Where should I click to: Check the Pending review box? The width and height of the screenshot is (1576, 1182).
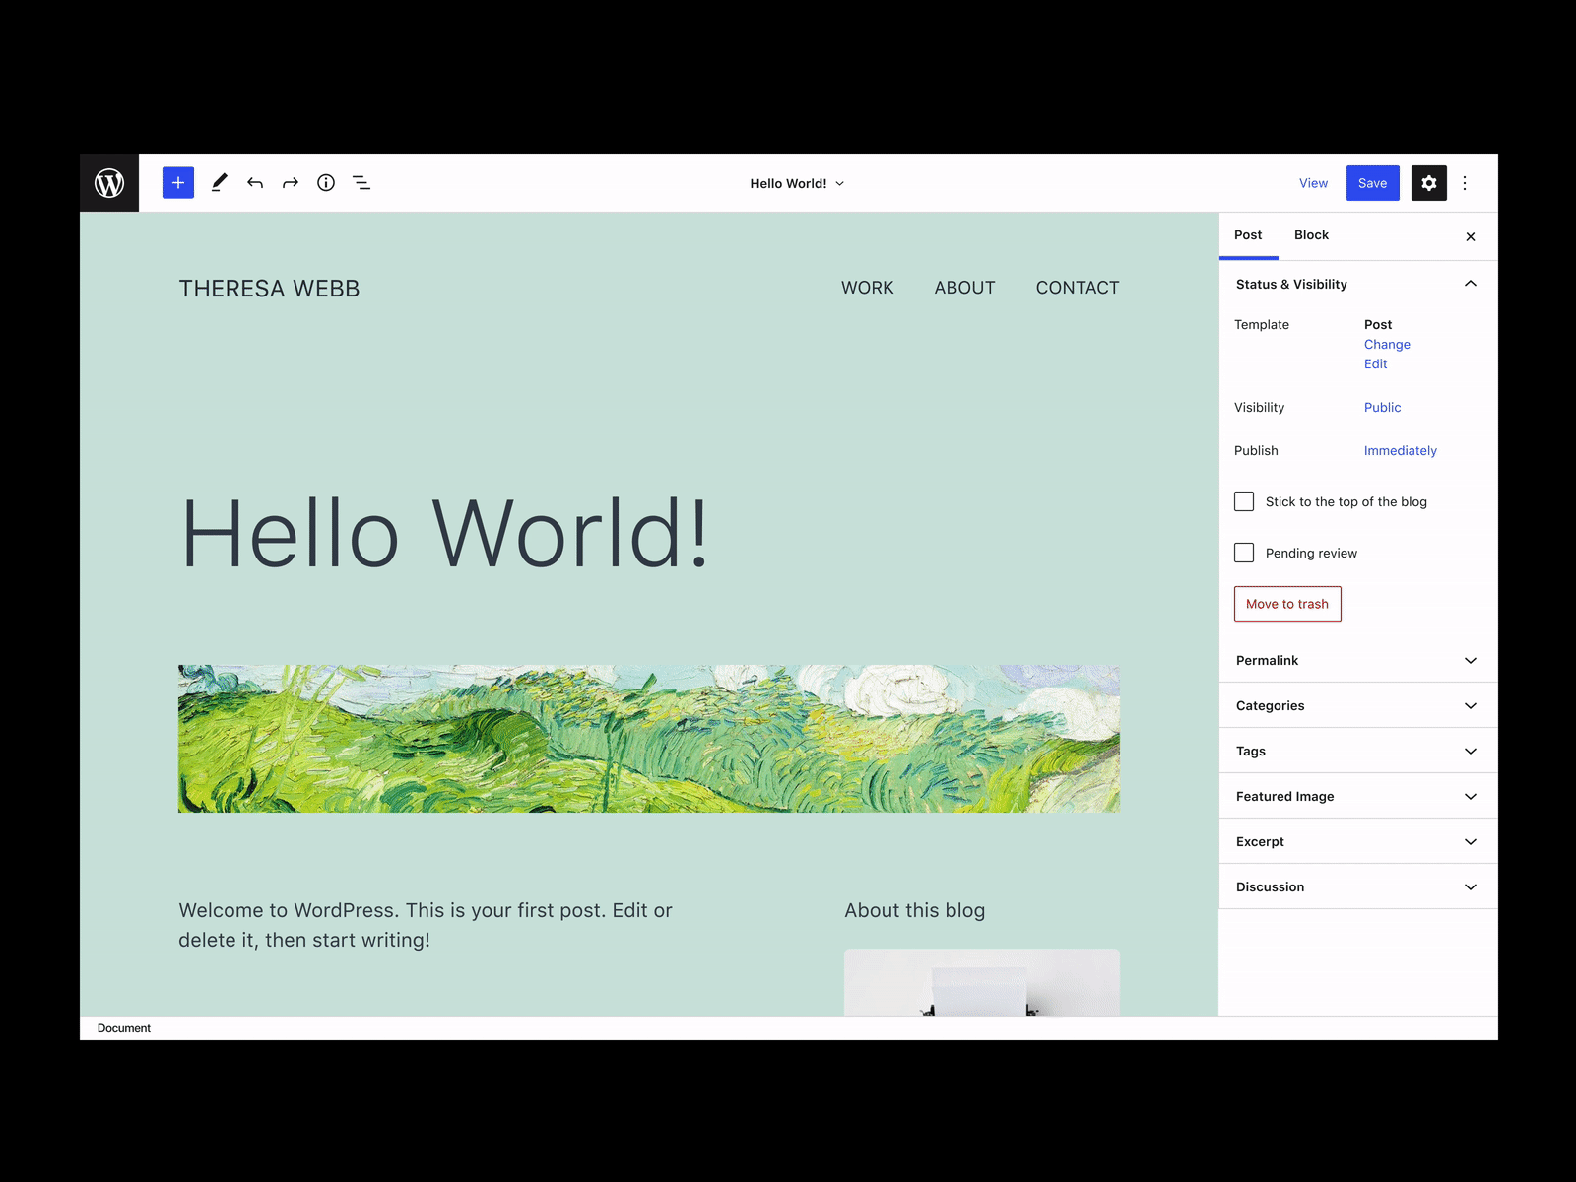point(1244,553)
